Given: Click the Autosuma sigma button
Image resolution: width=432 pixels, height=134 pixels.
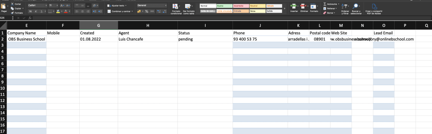Looking at the screenshot, I should 330,4.
